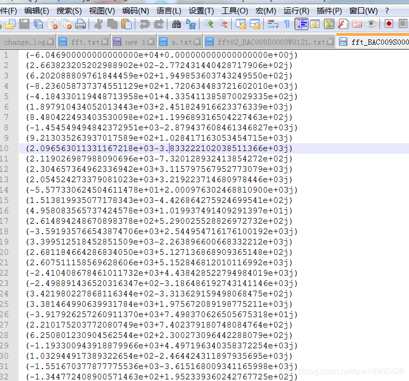Click the Save file toolbar icon
This screenshot has width=409, height=381.
24,24
